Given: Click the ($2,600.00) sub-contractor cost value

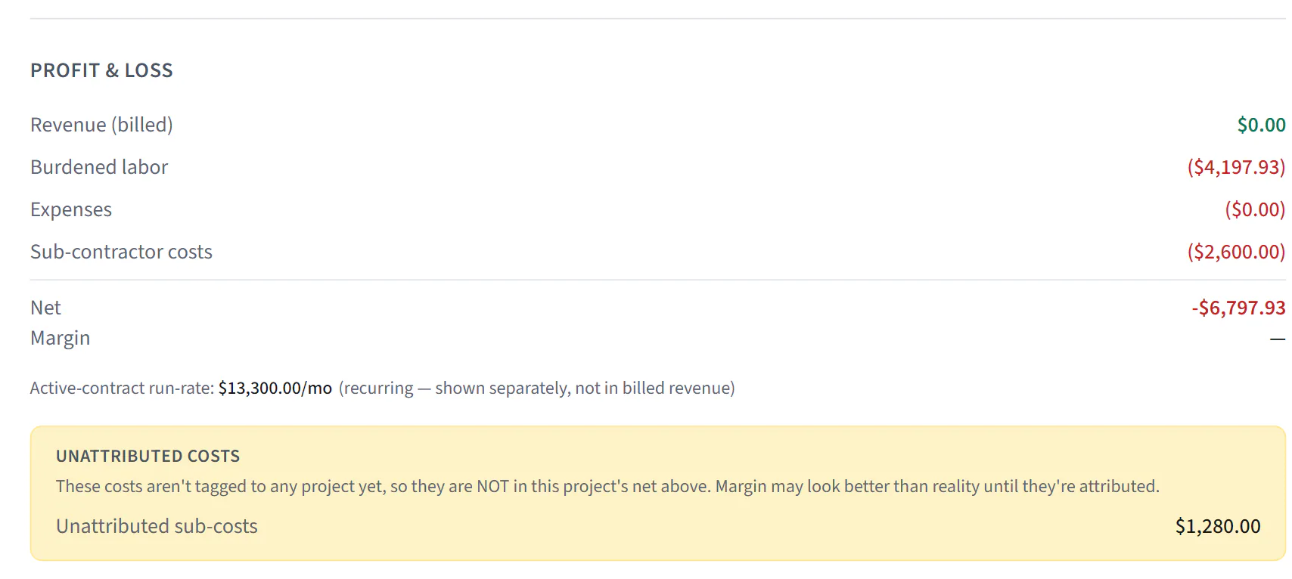Looking at the screenshot, I should (1236, 252).
